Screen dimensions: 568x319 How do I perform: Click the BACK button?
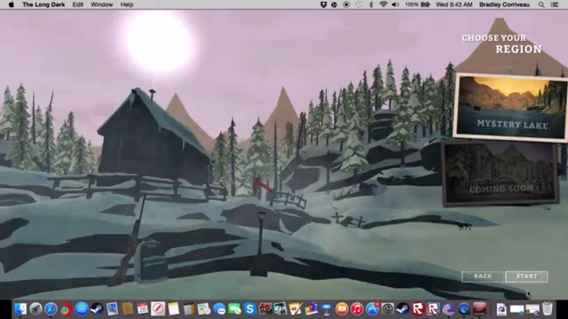[483, 276]
